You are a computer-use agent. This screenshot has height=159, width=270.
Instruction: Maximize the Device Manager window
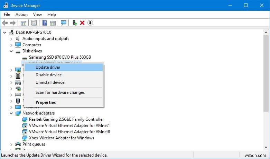click(x=246, y=5)
